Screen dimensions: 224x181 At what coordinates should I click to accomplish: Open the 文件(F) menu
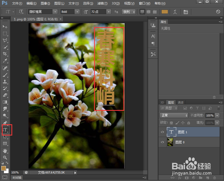tap(17, 3)
